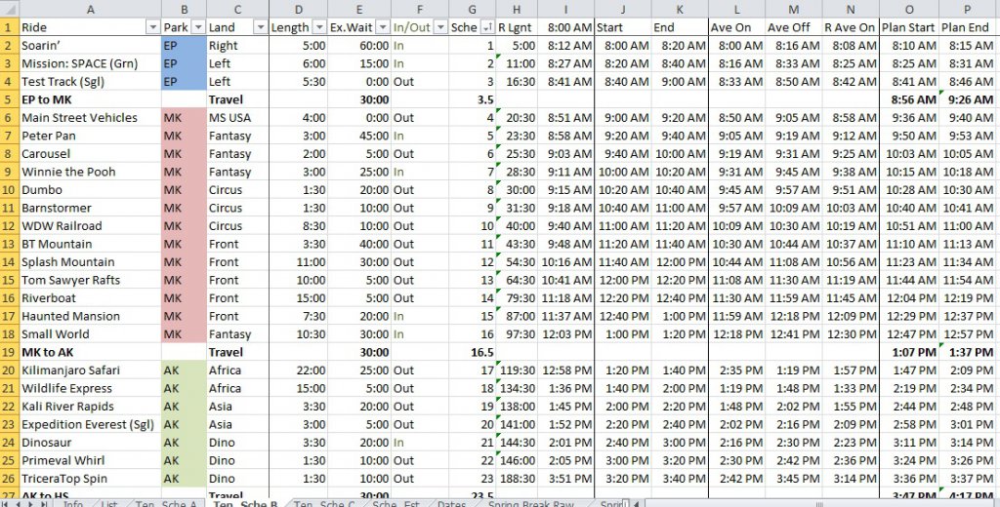Select the Main Street Vehicles cell
Image resolution: width=1000 pixels, height=507 pixels.
[90, 117]
